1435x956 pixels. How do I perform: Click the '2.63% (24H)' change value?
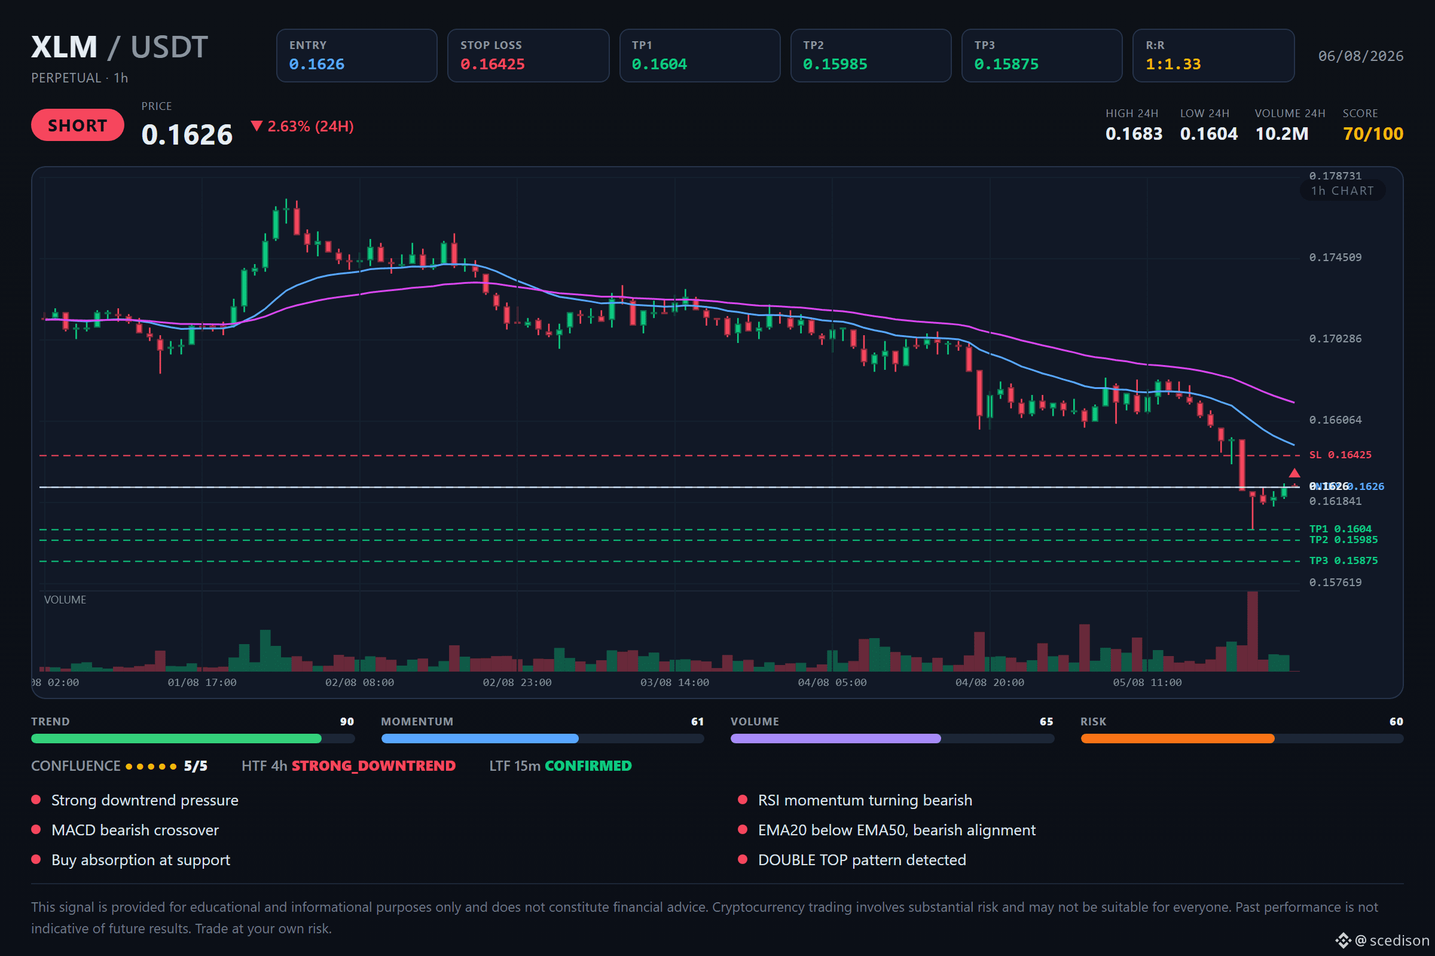point(310,126)
